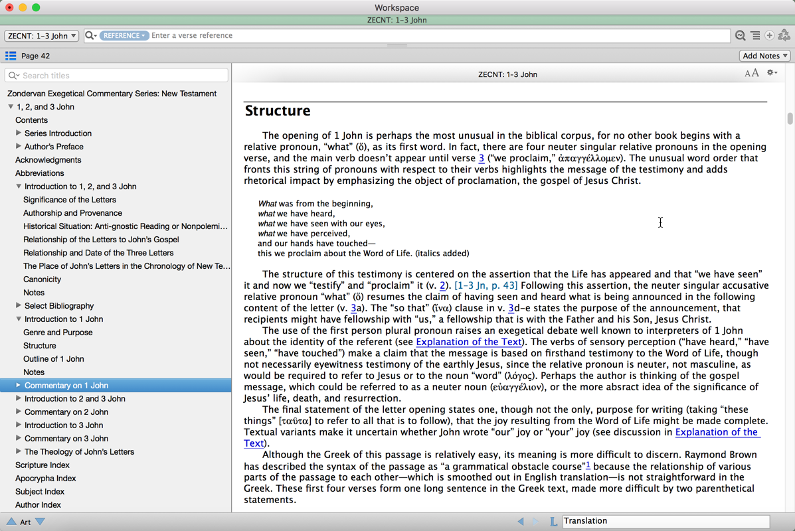Open the ZECNT: 1–3 John module dropdown
795x531 pixels.
[x=41, y=36]
